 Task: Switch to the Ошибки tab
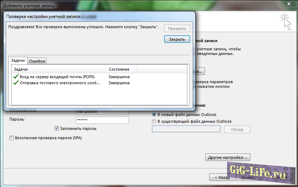[x=37, y=61]
